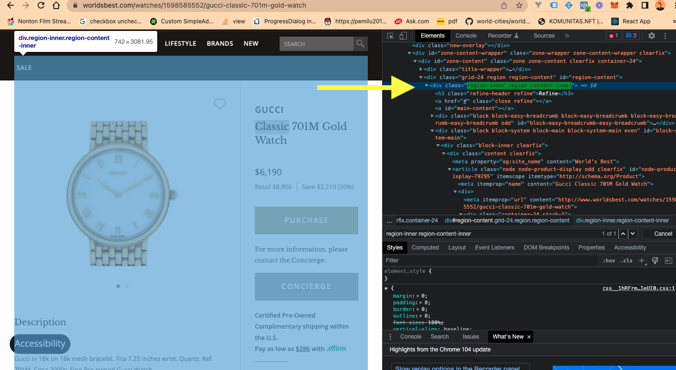Open the Accessibility widget button
Image resolution: width=676 pixels, height=370 pixels.
[x=40, y=344]
